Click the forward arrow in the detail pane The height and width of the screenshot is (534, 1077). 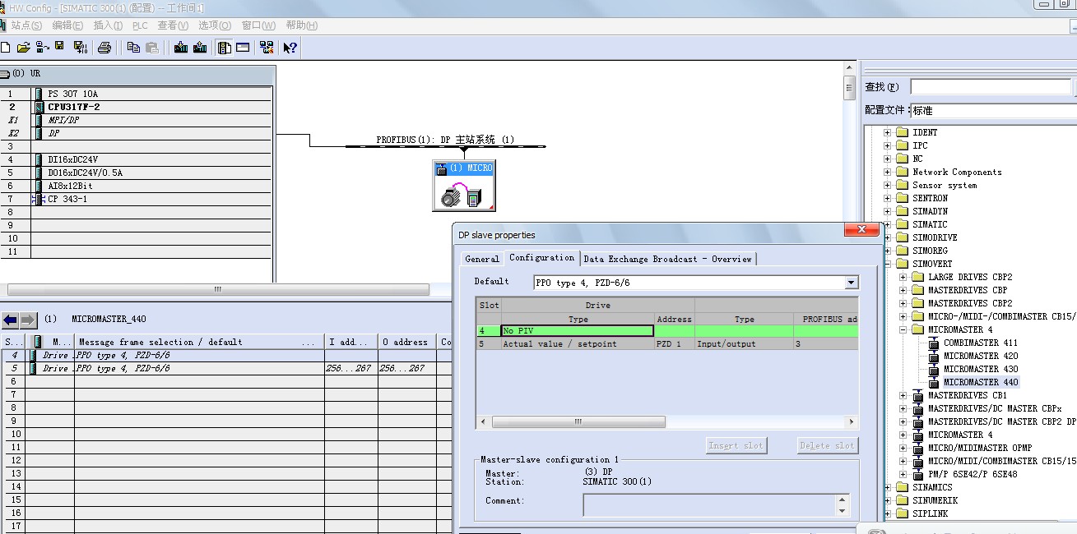point(28,320)
